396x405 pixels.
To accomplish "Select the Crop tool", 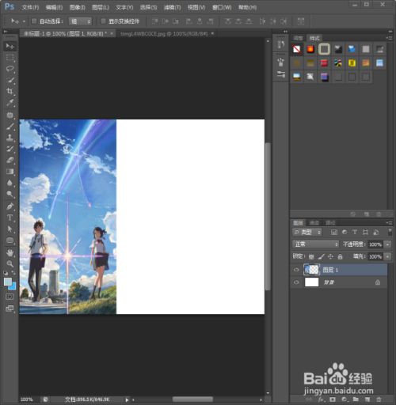I will (10, 92).
